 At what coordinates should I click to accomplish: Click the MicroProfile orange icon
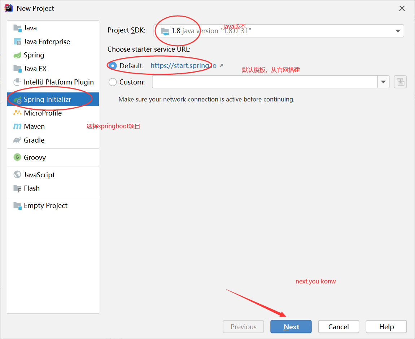(x=17, y=113)
